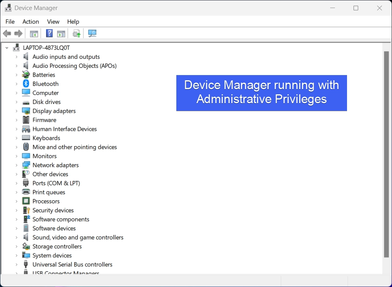Click the Security devices key icon
Image resolution: width=392 pixels, height=287 pixels.
(26, 210)
